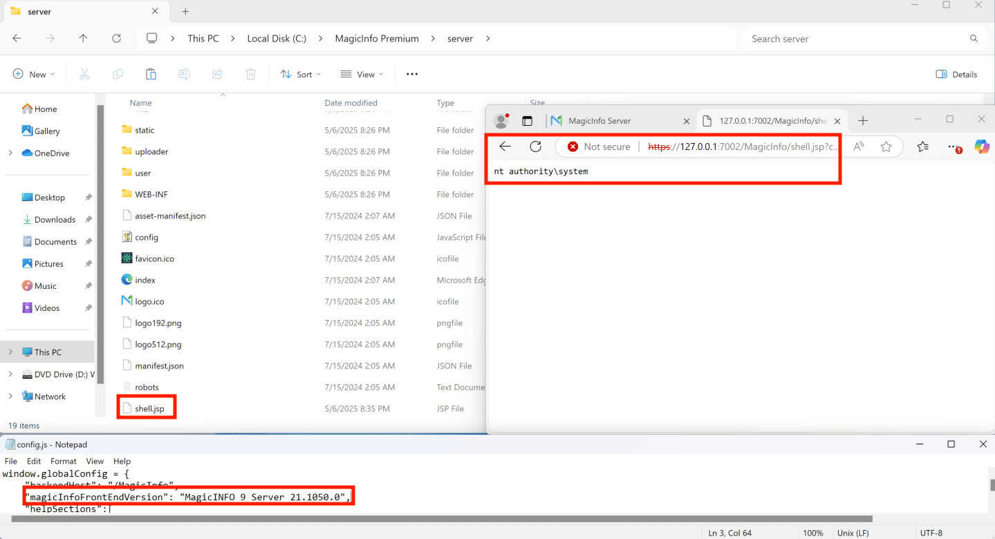Screen dimensions: 995x539
Task: Add page to favorites with star icon
Action: [886, 146]
